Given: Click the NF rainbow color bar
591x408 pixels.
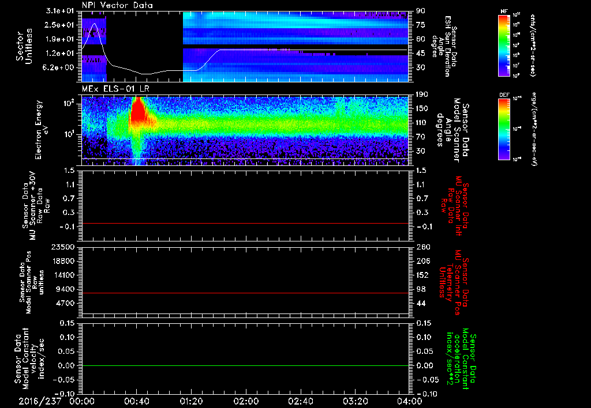Looking at the screenshot, I should pyautogui.click(x=504, y=45).
